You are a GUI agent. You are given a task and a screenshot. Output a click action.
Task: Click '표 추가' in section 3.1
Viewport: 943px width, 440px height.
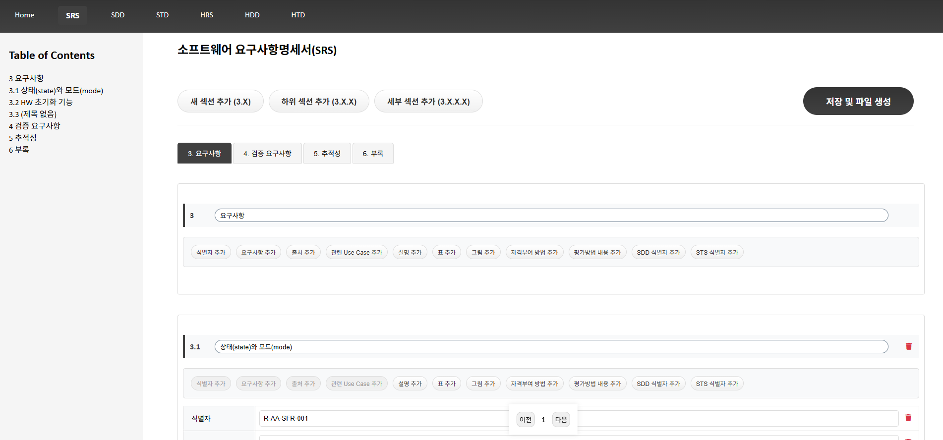click(447, 384)
